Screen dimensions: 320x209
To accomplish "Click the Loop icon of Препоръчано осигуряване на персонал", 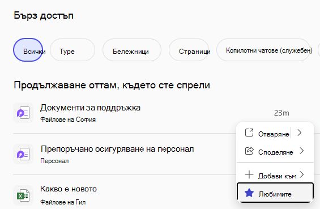I will pos(23,154).
